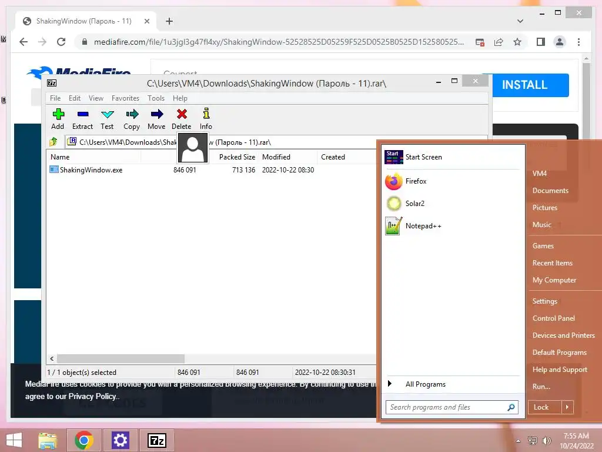Screen dimensions: 602x452
Task: Open the settings gear app on taskbar
Action: pyautogui.click(x=120, y=440)
